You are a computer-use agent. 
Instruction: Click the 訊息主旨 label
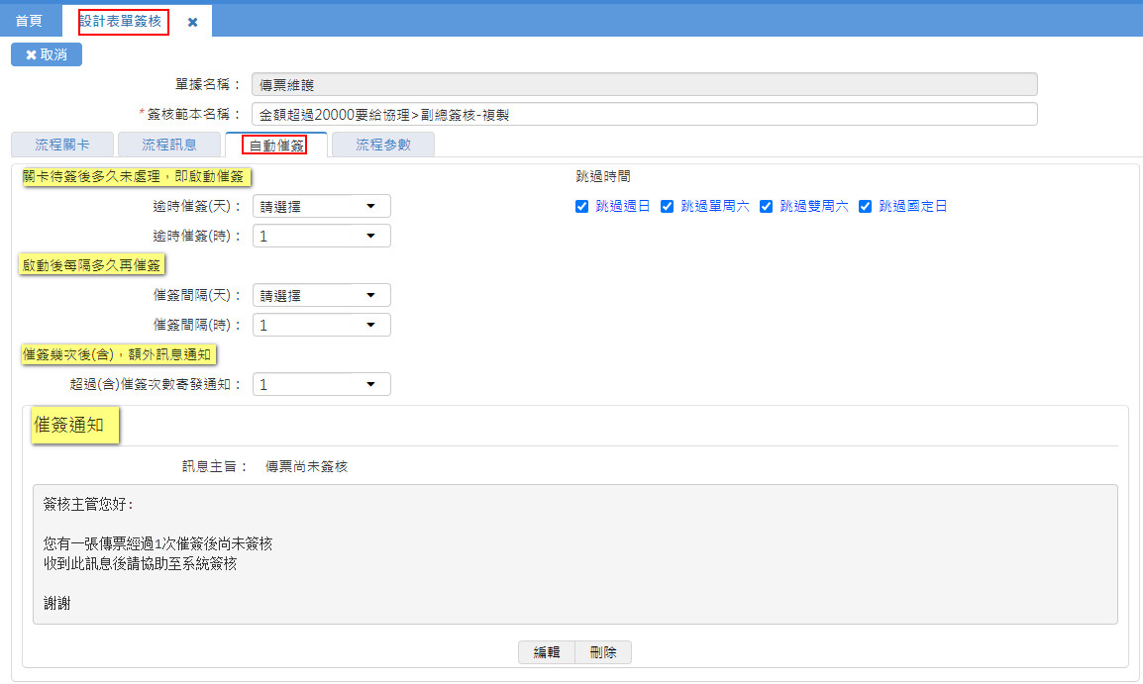tap(214, 466)
